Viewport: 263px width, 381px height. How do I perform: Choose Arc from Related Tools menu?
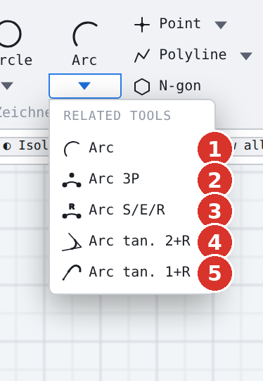coord(132,147)
